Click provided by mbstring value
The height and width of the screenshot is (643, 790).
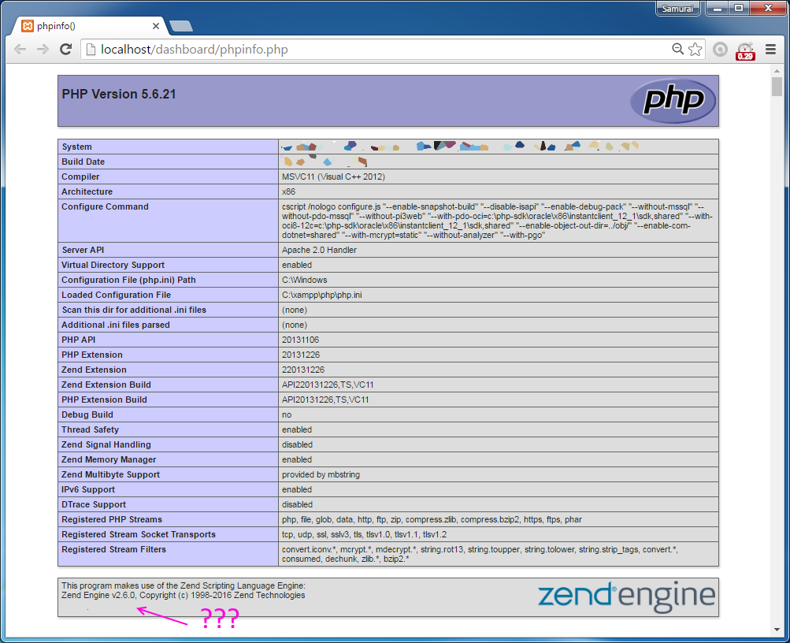pyautogui.click(x=321, y=474)
